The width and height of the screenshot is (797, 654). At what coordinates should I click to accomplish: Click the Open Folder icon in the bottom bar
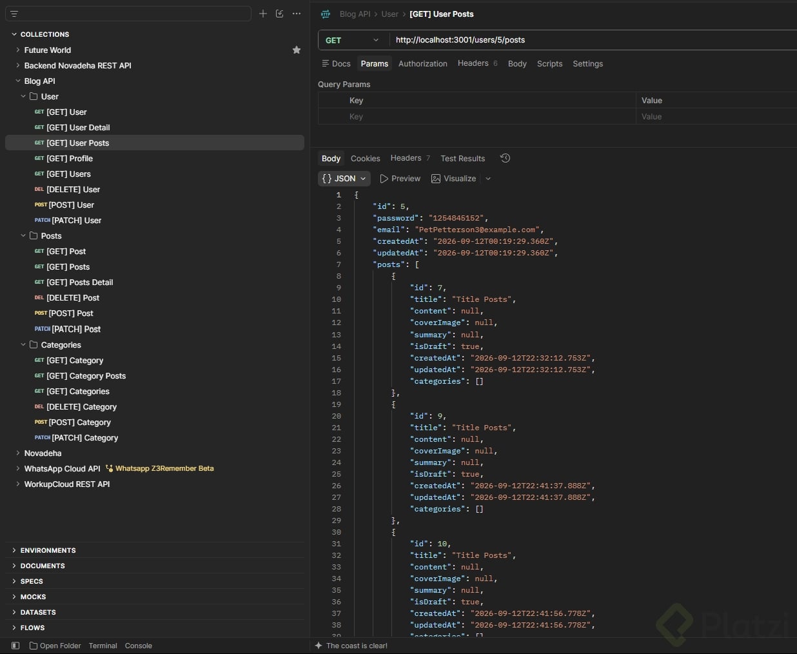coord(34,646)
